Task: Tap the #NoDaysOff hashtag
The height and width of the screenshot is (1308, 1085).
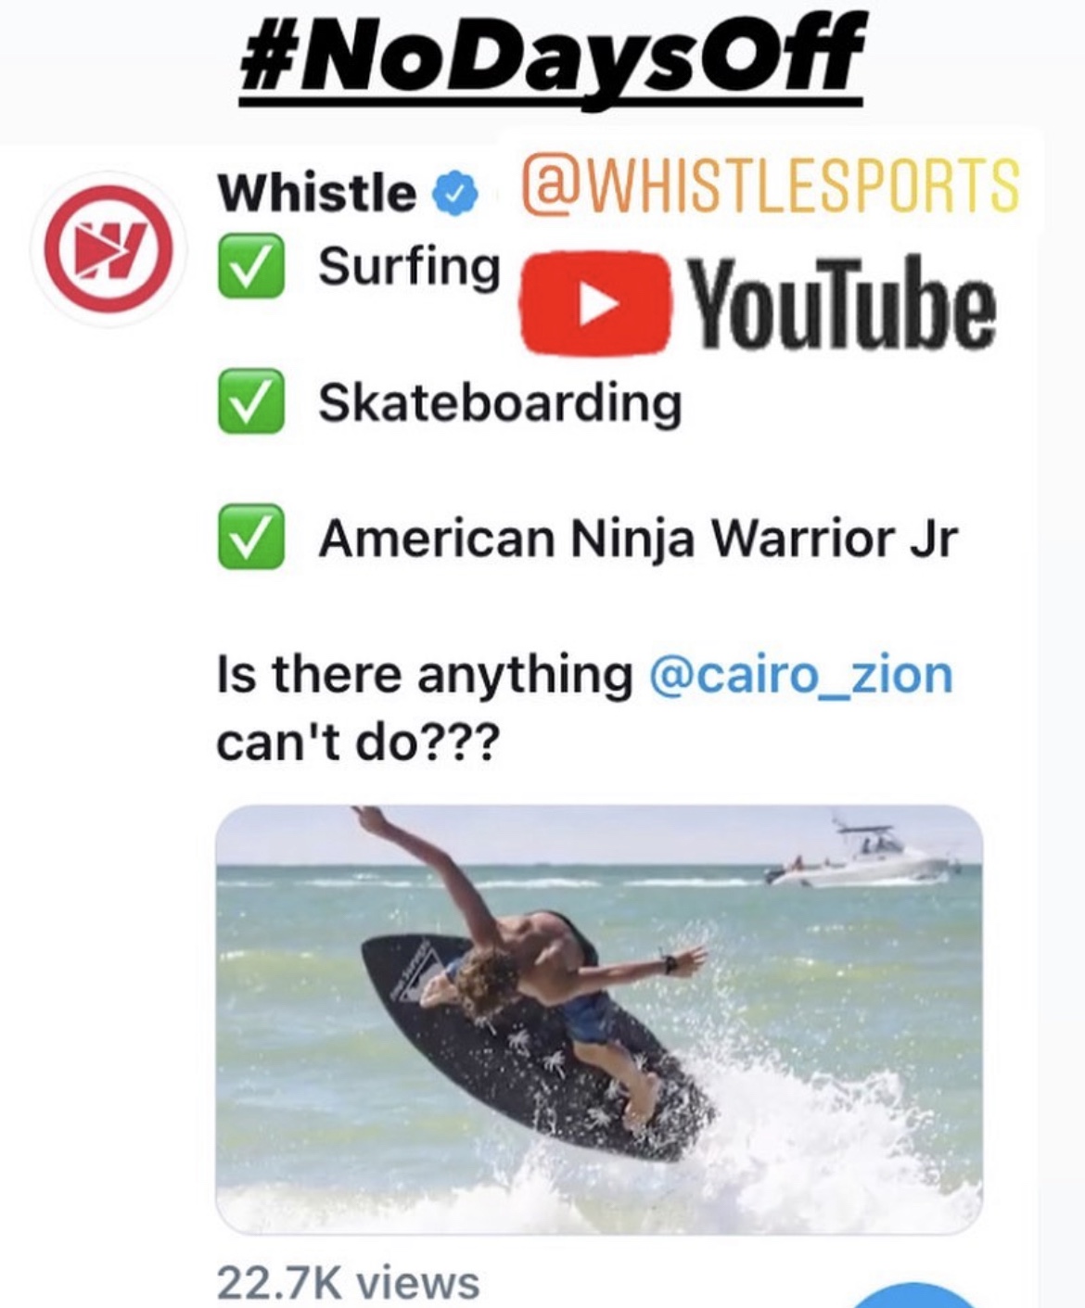Action: coord(553,56)
